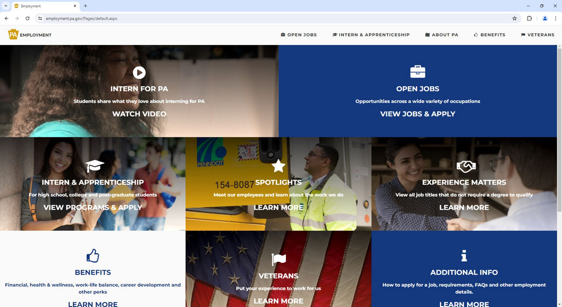Click the play icon above Intern for PA
Screen dimensions: 562x307
click(139, 72)
